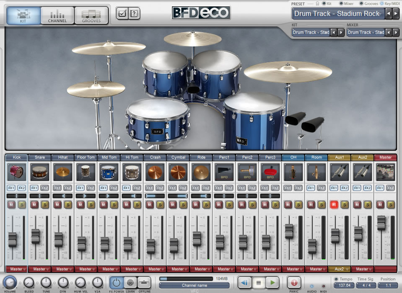Select the Aux1 cable icon

pyautogui.click(x=340, y=172)
